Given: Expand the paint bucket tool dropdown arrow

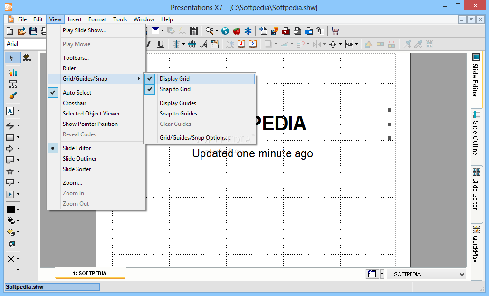Looking at the screenshot, I should click(x=34, y=57).
